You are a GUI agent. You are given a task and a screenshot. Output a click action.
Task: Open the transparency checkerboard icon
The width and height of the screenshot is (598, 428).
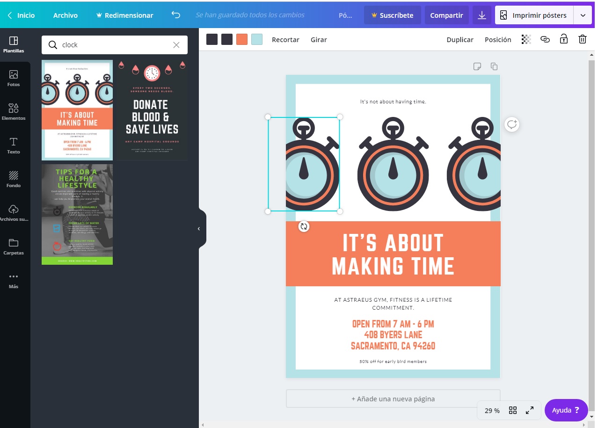coord(526,39)
